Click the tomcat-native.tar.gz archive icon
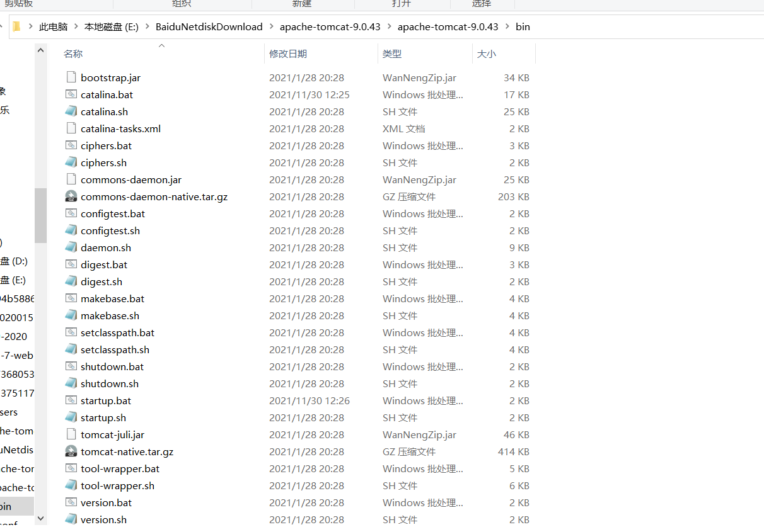Screen dimensions: 764x532 [x=71, y=451]
